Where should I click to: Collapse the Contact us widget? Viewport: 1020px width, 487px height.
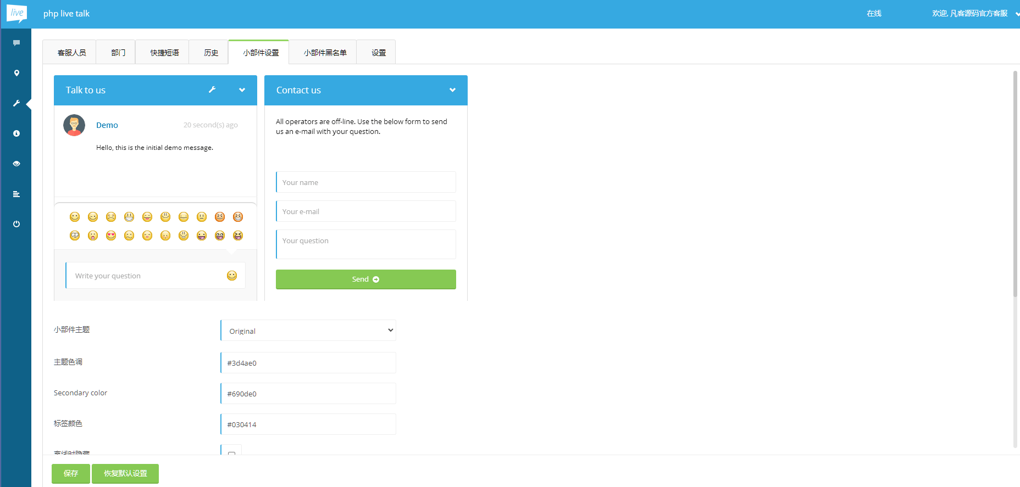tap(452, 90)
